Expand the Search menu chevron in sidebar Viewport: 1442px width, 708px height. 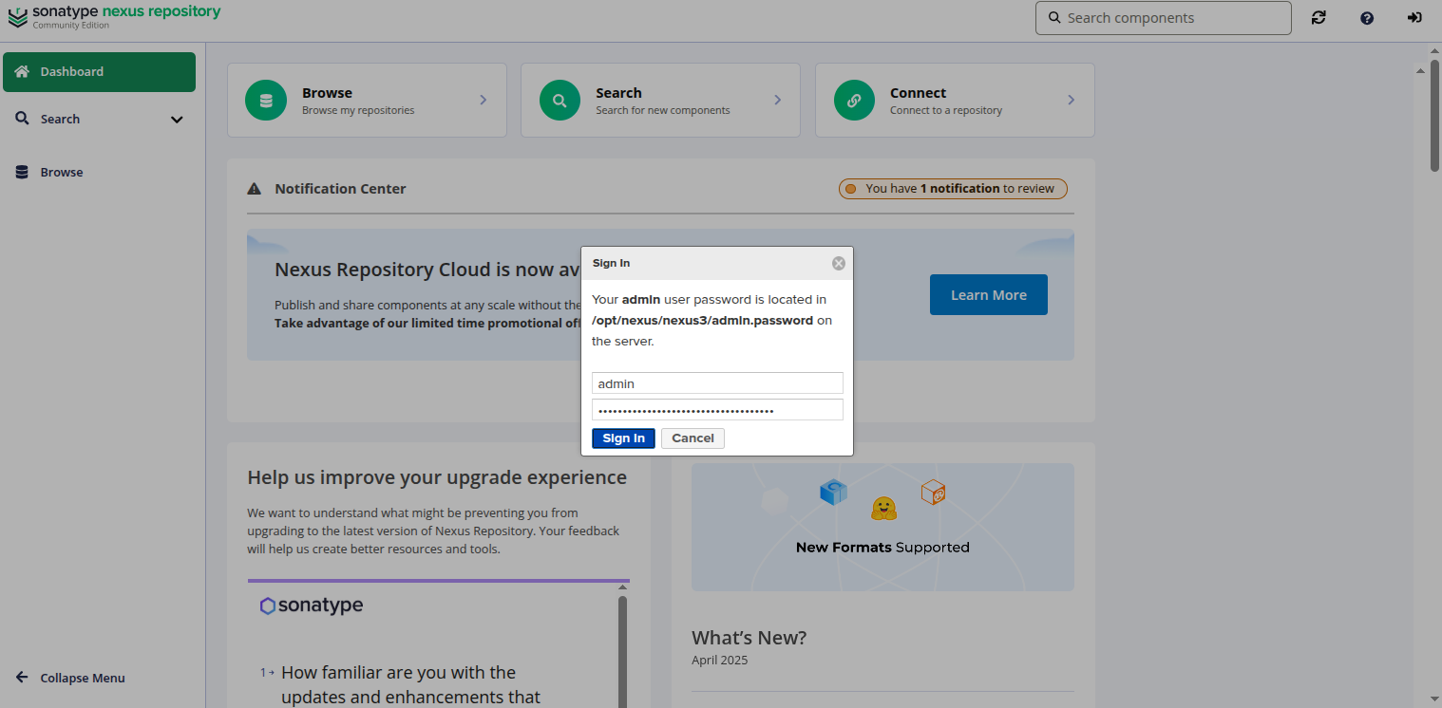click(x=177, y=120)
